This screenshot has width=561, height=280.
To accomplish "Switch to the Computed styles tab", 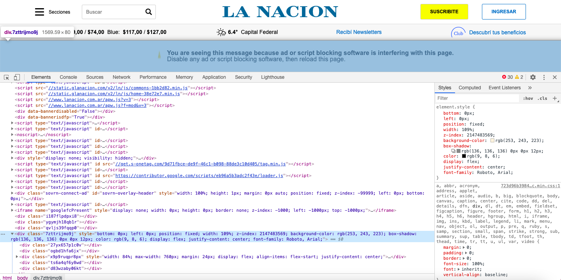I will 469,88.
